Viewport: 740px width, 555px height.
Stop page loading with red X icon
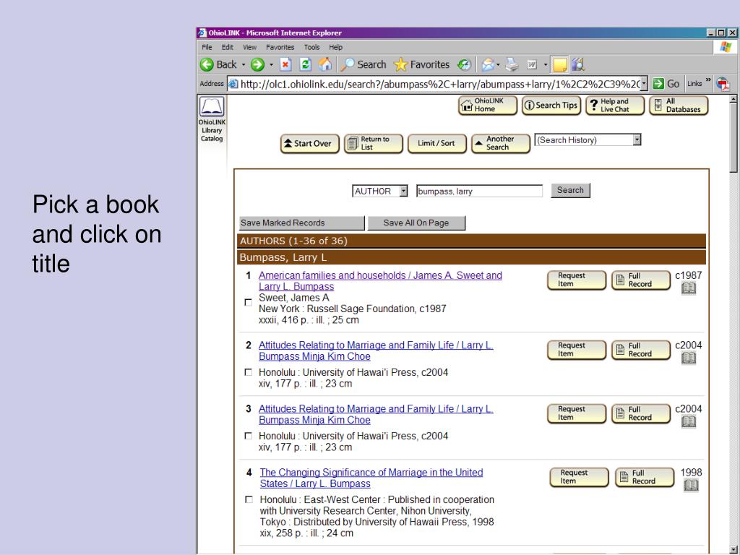coord(285,64)
